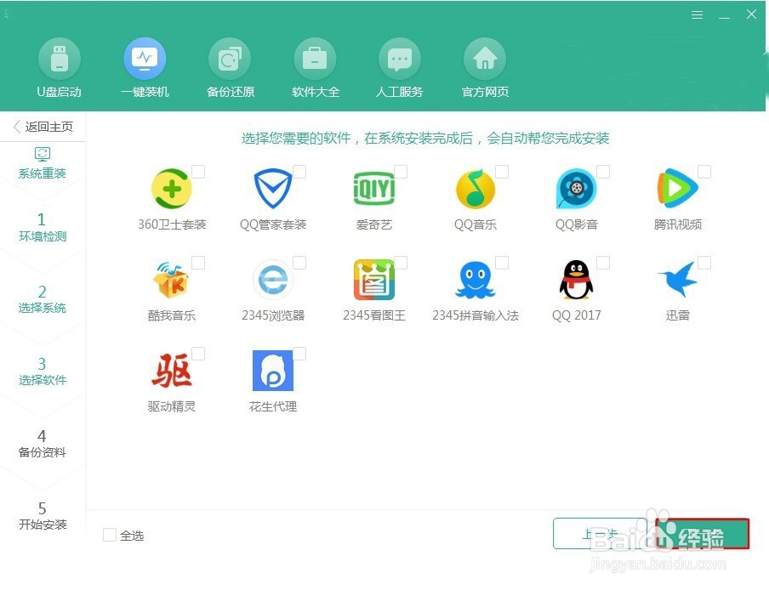Screen dimensions: 769x590
Task: Click step 5 开始安装 in sidebar
Action: click(43, 516)
